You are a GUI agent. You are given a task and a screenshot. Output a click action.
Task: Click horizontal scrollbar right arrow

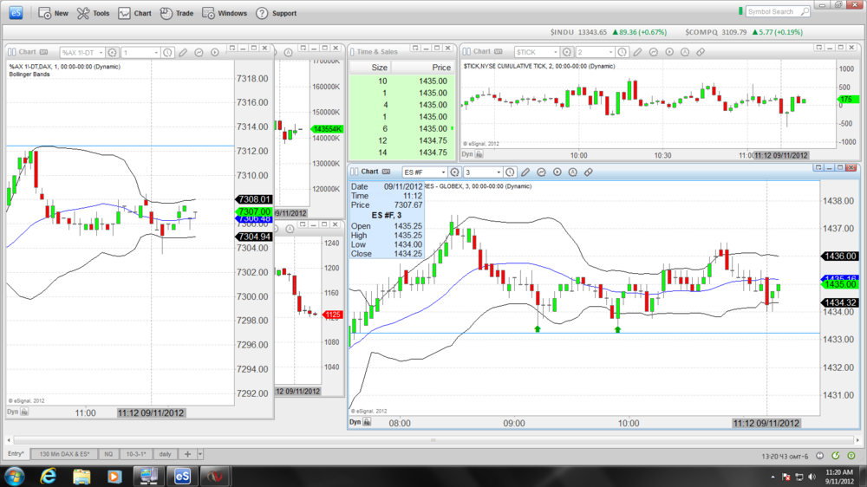pos(857,440)
